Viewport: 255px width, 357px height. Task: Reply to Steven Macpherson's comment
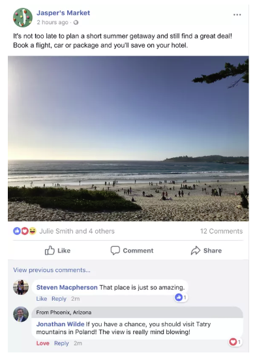click(x=59, y=299)
